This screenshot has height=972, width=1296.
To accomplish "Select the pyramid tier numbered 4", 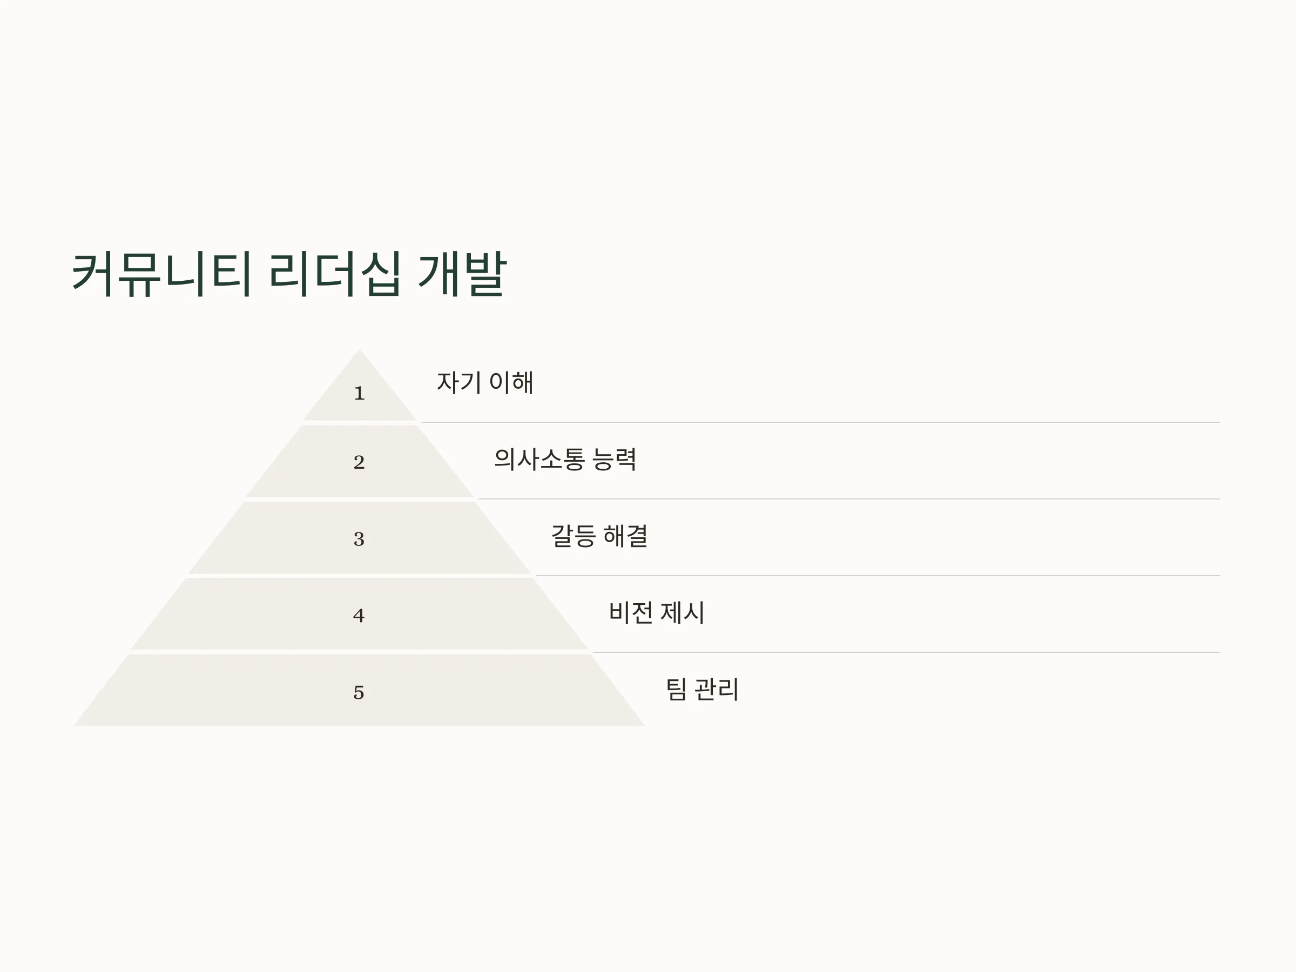I will pos(359,615).
